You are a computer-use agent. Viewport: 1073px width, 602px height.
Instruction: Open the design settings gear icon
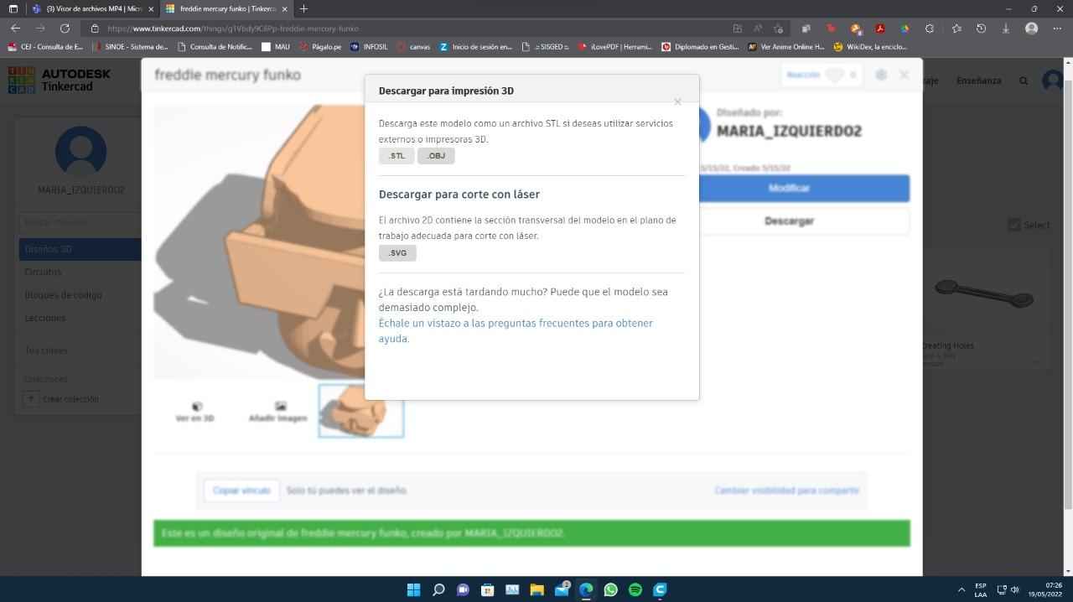coord(881,75)
